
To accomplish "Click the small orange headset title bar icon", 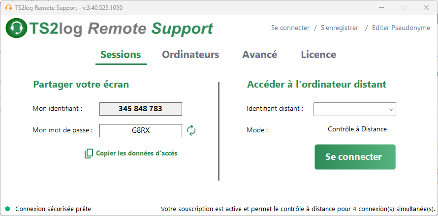I will (9, 7).
